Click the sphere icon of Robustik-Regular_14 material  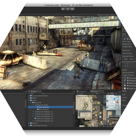click(x=35, y=119)
